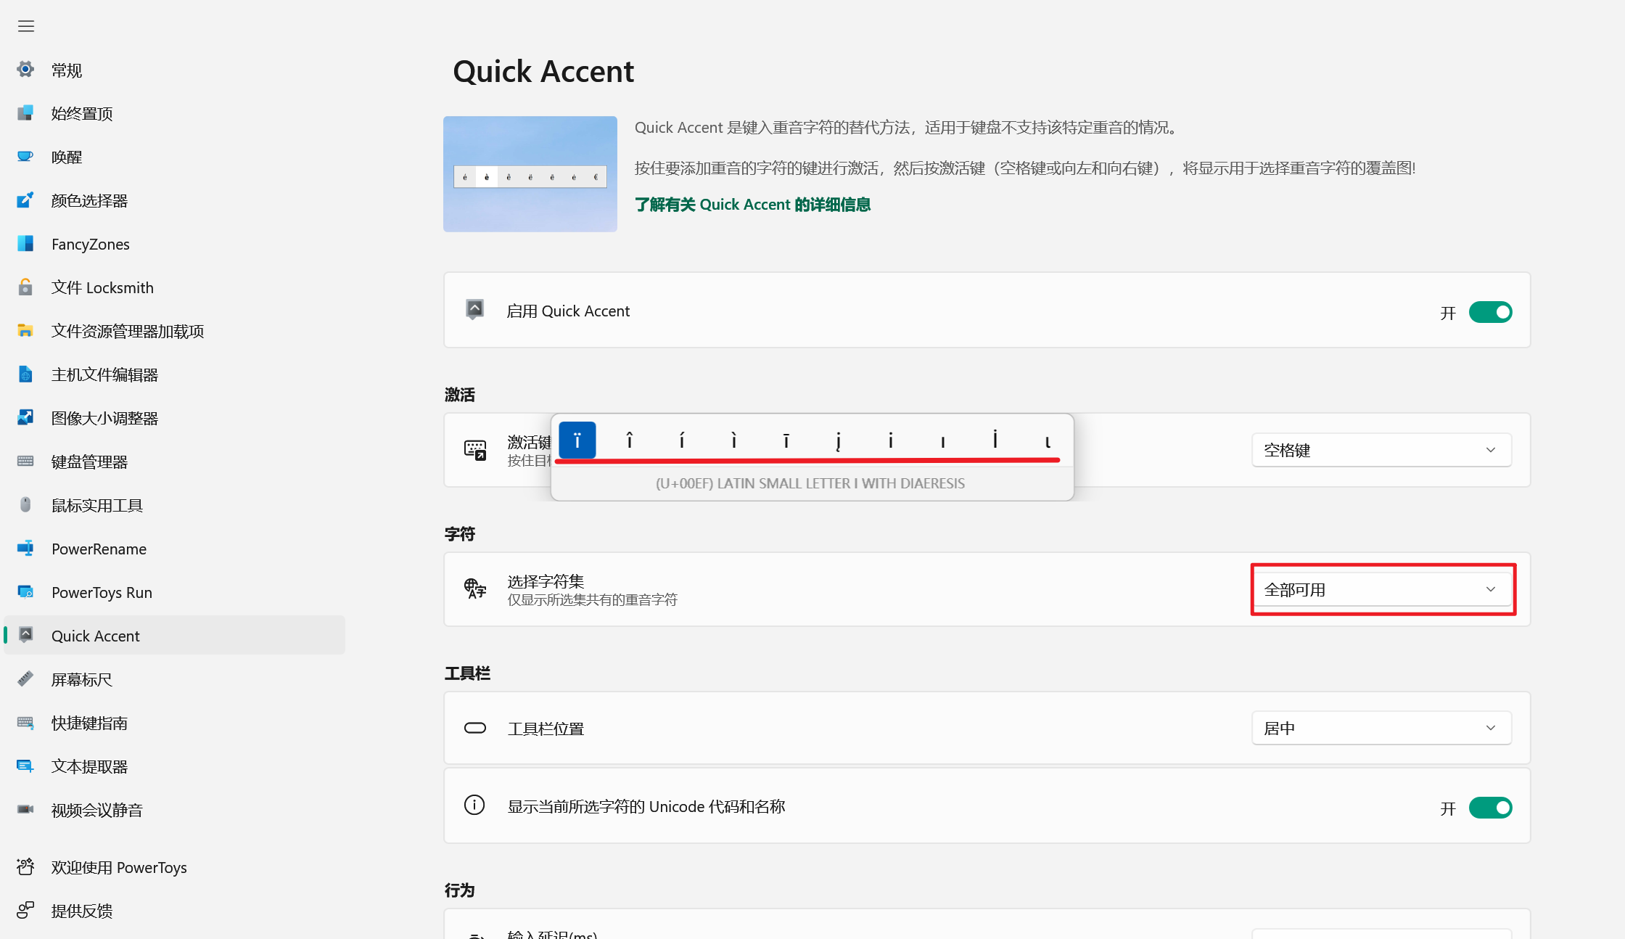Open the 图像大小调整器 image resizer icon
Viewport: 1625px width, 939px height.
(25, 418)
